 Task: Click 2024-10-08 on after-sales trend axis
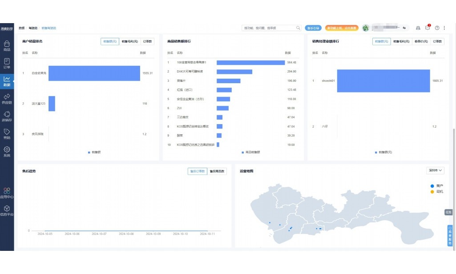(x=126, y=234)
